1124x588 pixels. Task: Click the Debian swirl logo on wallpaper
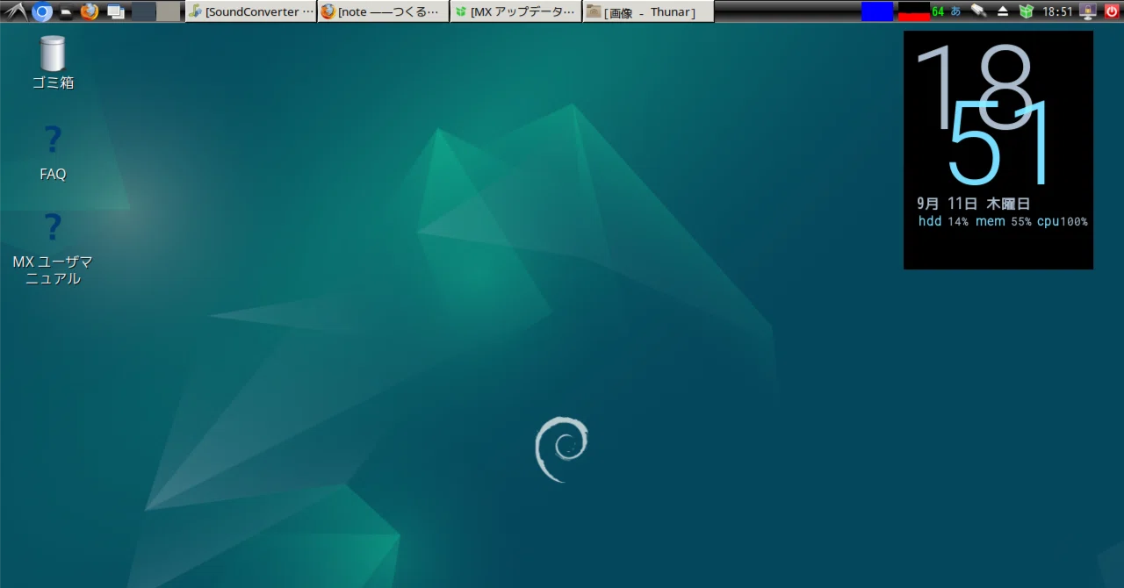click(x=561, y=449)
